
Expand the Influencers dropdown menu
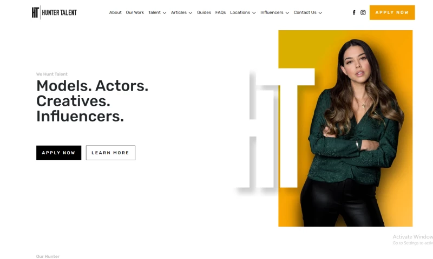pos(275,12)
